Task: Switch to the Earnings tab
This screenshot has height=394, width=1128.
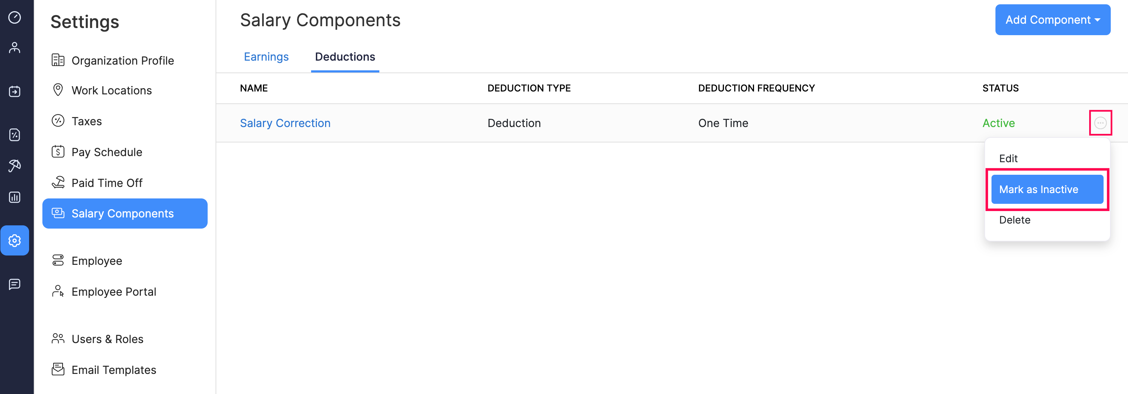Action: pyautogui.click(x=266, y=57)
